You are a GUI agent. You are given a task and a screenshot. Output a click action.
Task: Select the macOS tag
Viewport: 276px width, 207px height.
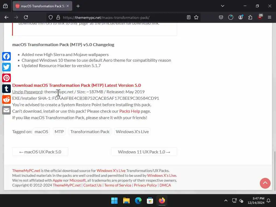click(x=41, y=132)
